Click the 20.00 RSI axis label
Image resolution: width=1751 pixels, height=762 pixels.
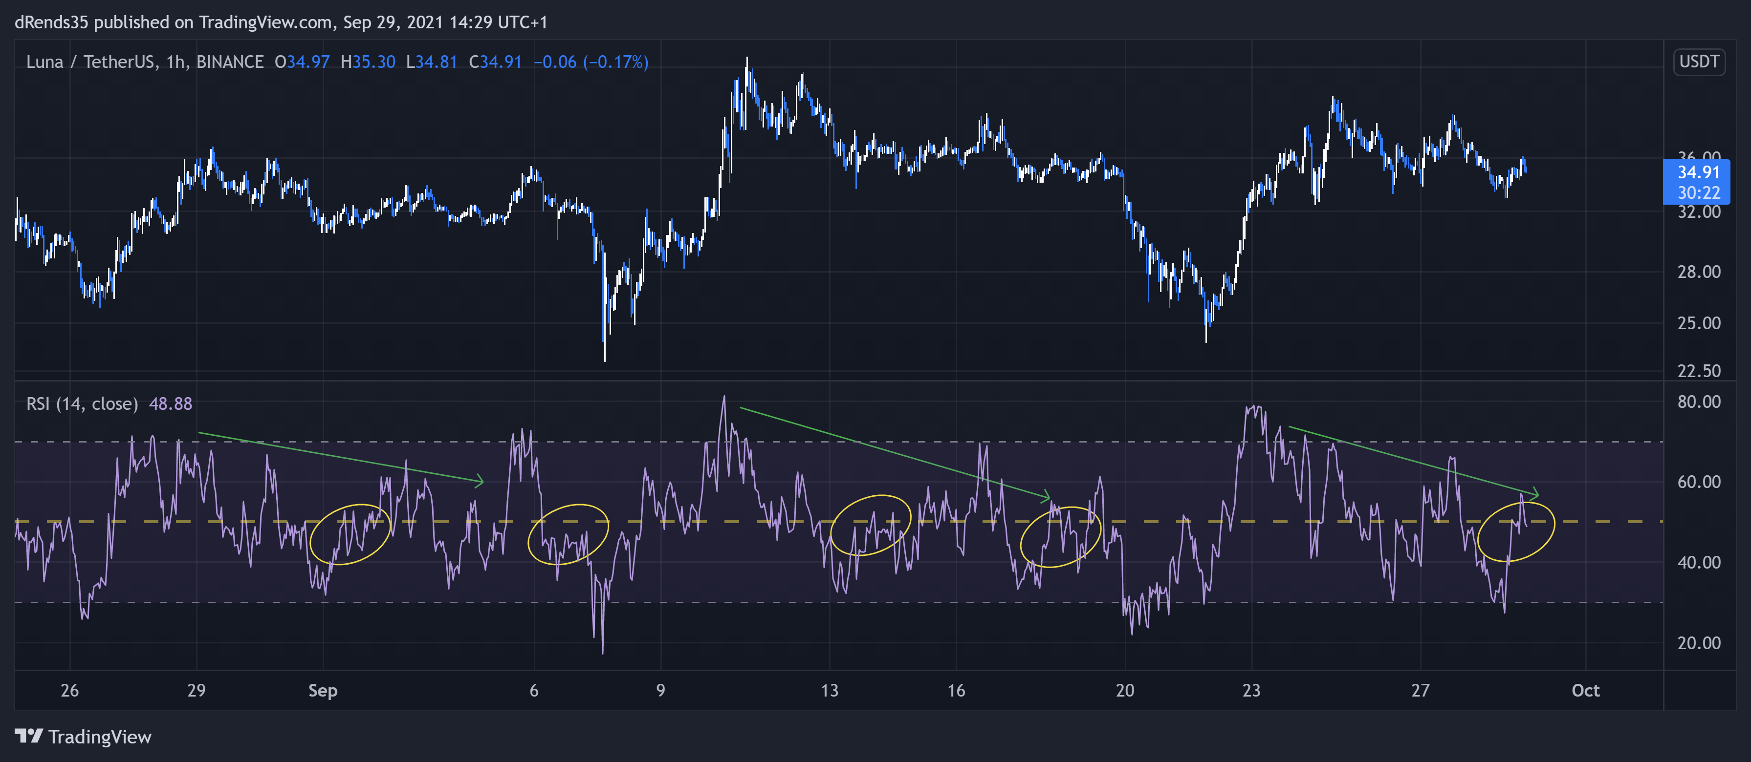[x=1699, y=642]
